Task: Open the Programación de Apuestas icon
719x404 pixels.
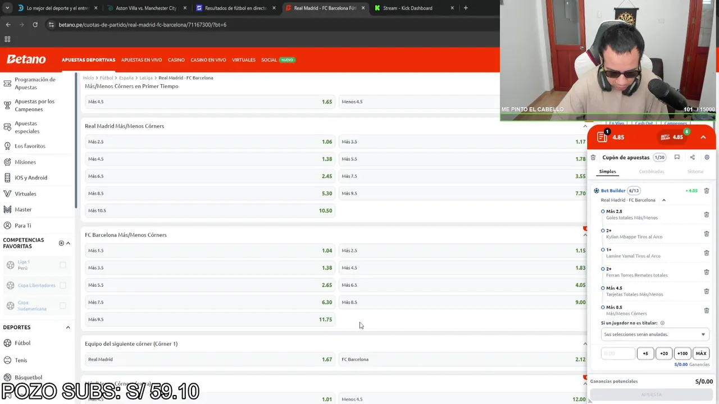Action: [x=7, y=84]
